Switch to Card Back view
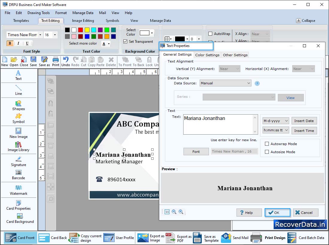Screen dimensions: 329x245 pos(53,238)
